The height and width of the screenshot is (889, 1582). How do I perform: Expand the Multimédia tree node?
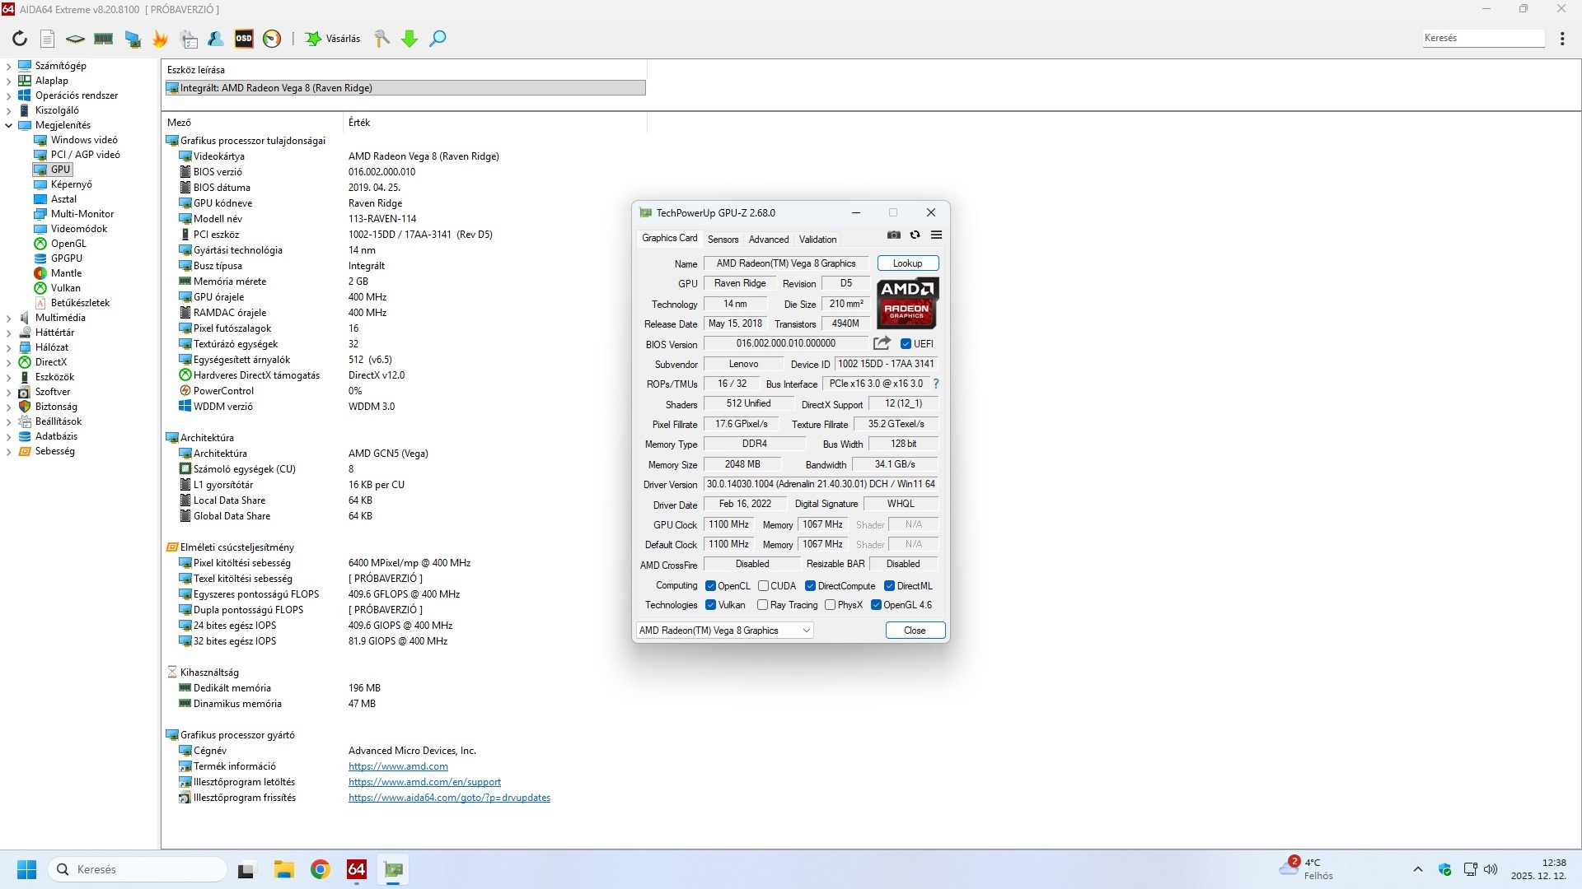[9, 318]
